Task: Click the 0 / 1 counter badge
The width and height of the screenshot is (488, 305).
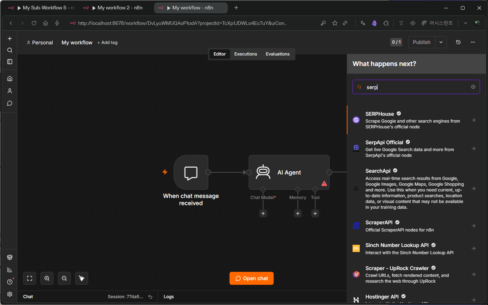Action: pyautogui.click(x=396, y=42)
